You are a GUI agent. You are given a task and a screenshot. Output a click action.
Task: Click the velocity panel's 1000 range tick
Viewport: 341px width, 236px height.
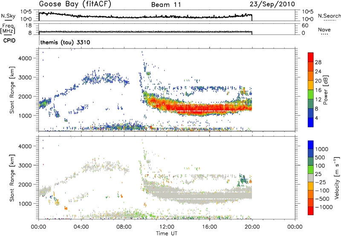click(x=25, y=204)
